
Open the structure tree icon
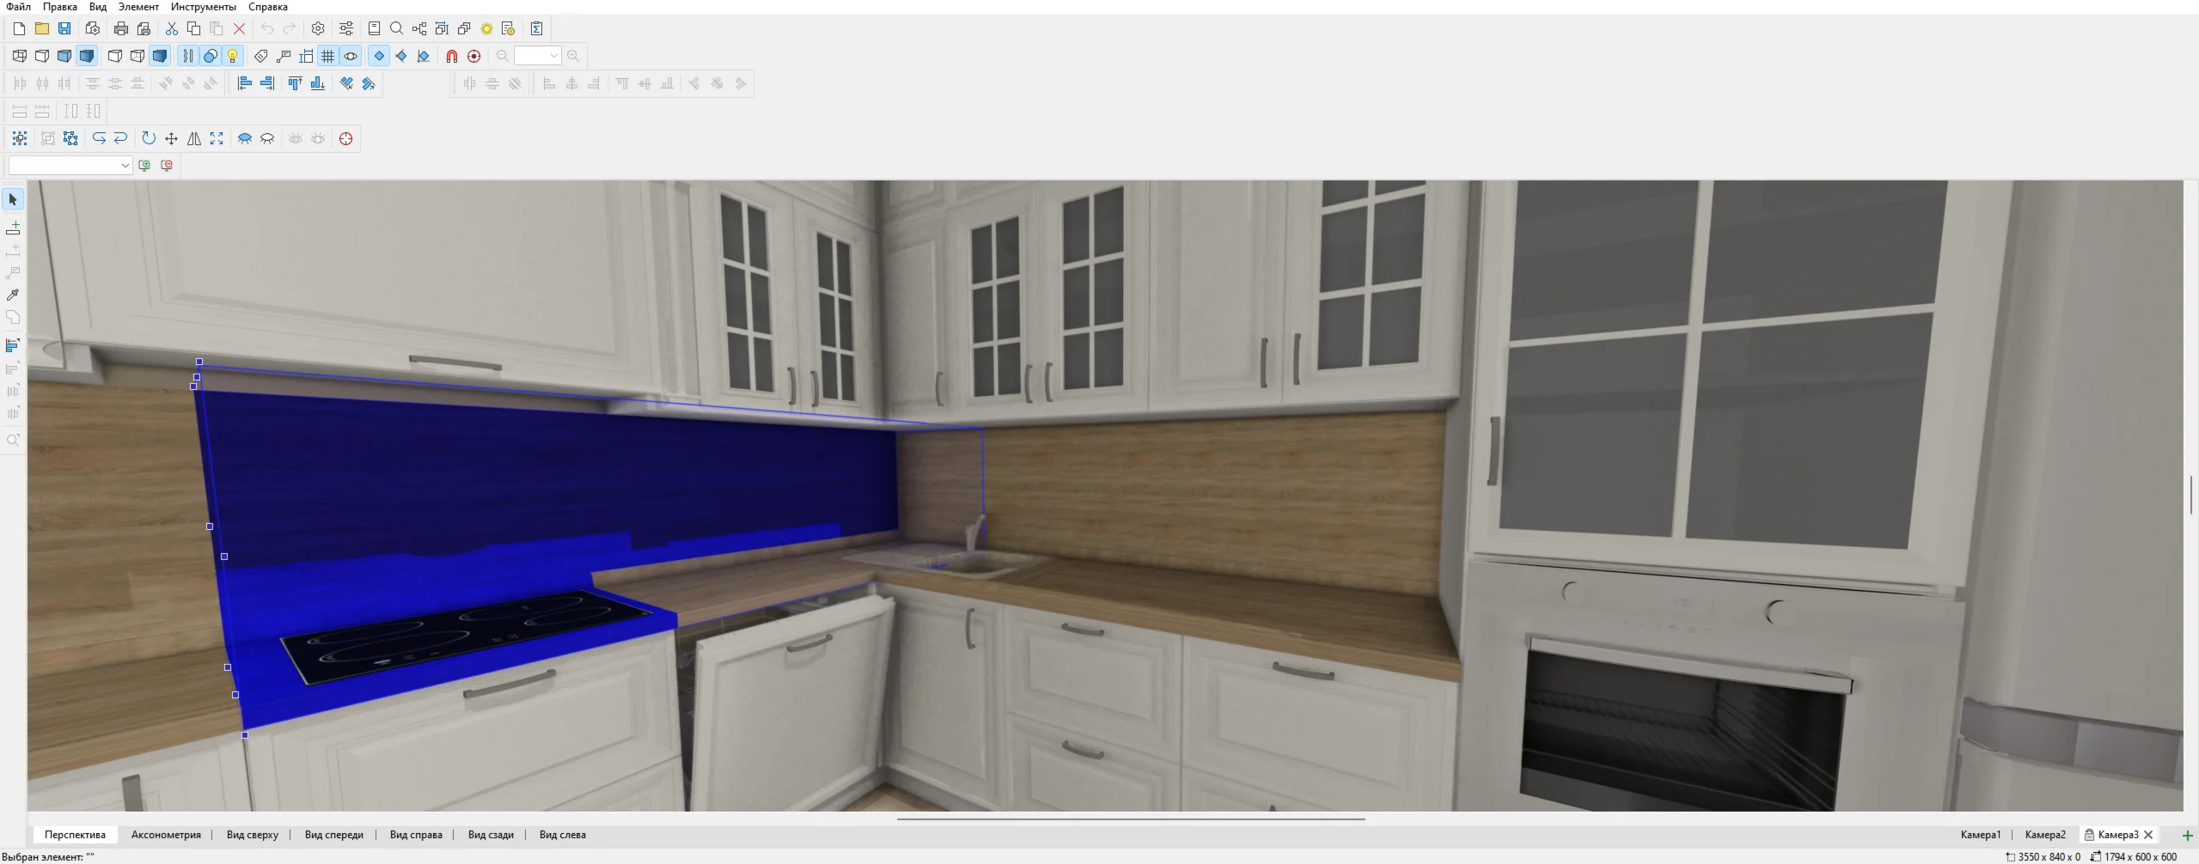tap(419, 28)
